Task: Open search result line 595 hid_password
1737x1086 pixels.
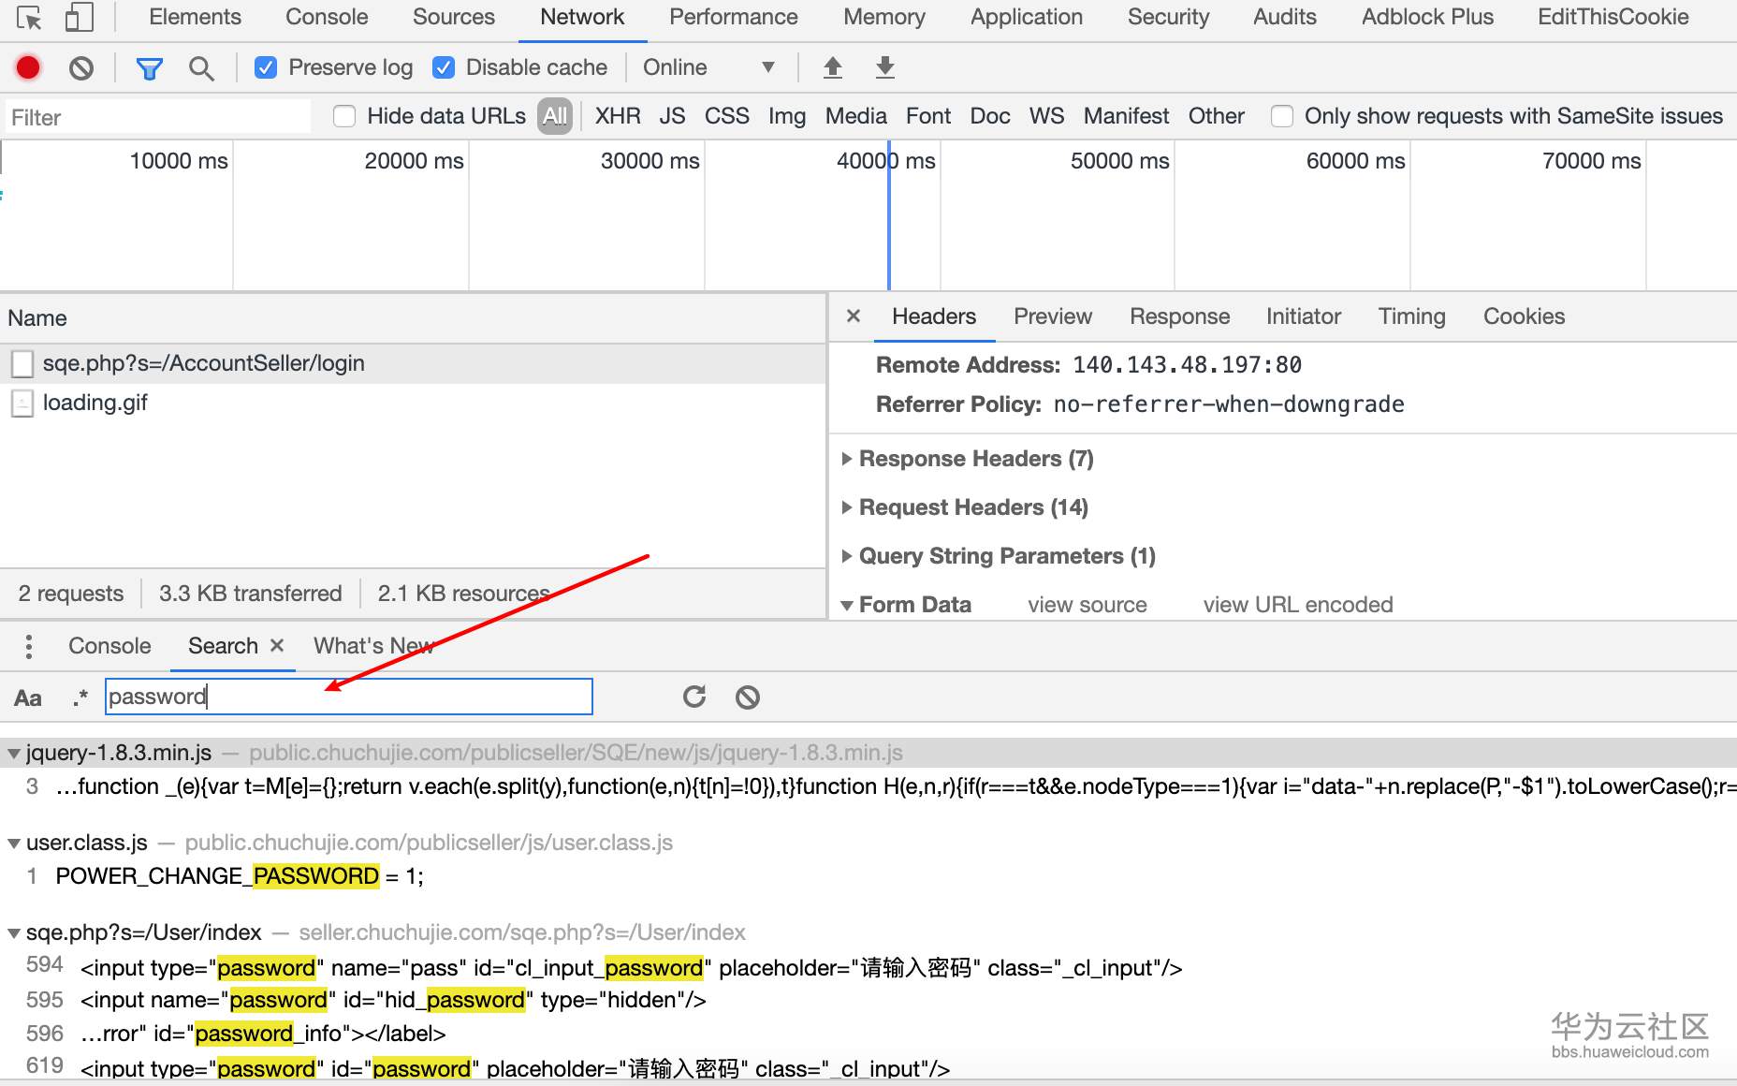Action: pos(393,1000)
